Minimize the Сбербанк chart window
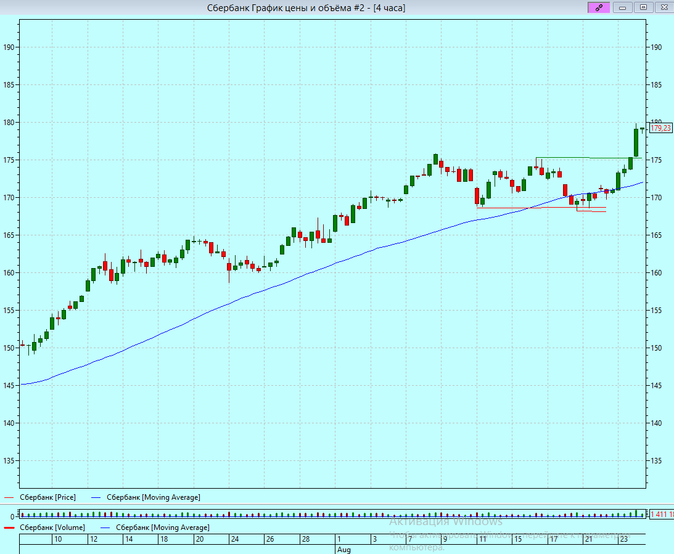 pyautogui.click(x=622, y=7)
